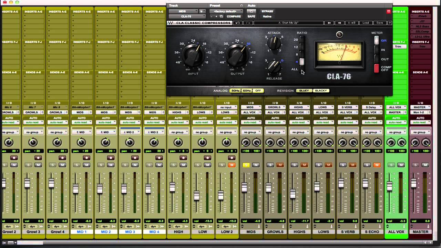Click the Release knob

[x=274, y=67]
